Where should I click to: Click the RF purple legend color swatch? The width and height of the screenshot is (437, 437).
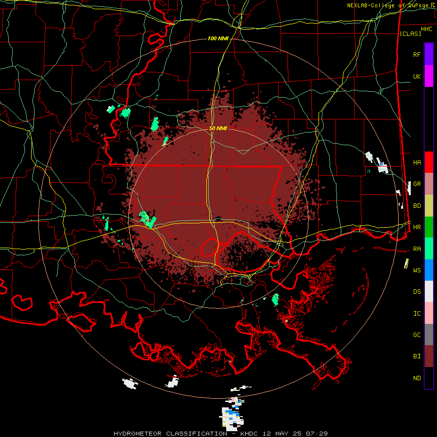pos(429,54)
